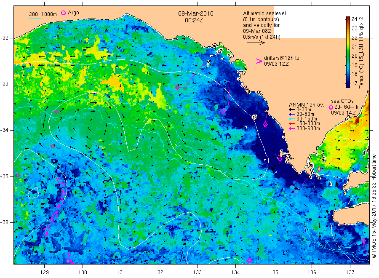Click the 'ANMN 12h av.' legend heading
Viewport: 379px width, 278px height.
point(306,105)
